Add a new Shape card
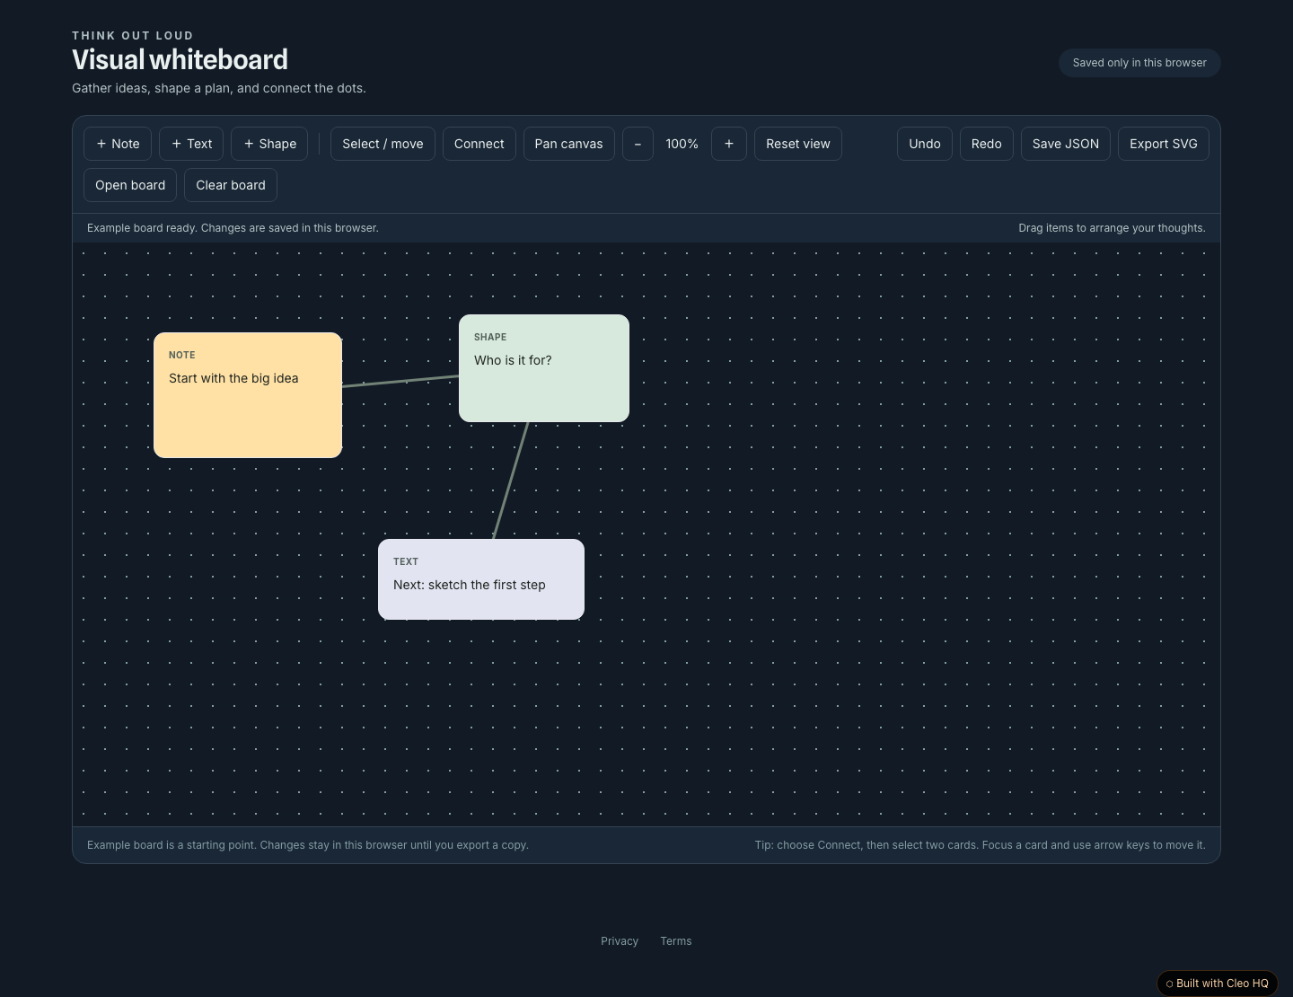The height and width of the screenshot is (997, 1293). pyautogui.click(x=270, y=144)
